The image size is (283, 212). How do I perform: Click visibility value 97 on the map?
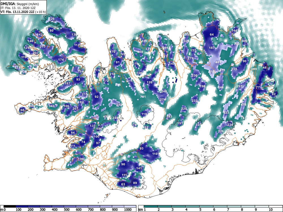point(98,143)
